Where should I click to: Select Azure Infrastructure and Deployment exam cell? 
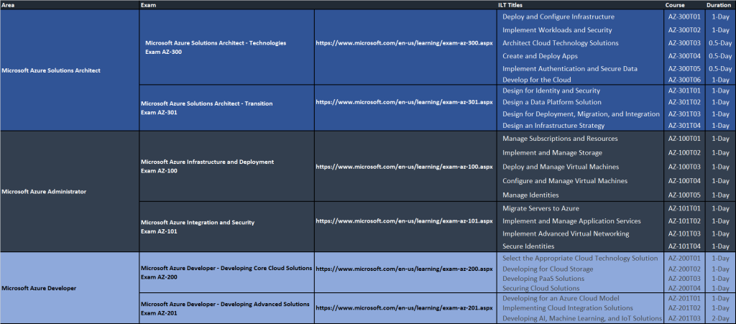(226, 167)
